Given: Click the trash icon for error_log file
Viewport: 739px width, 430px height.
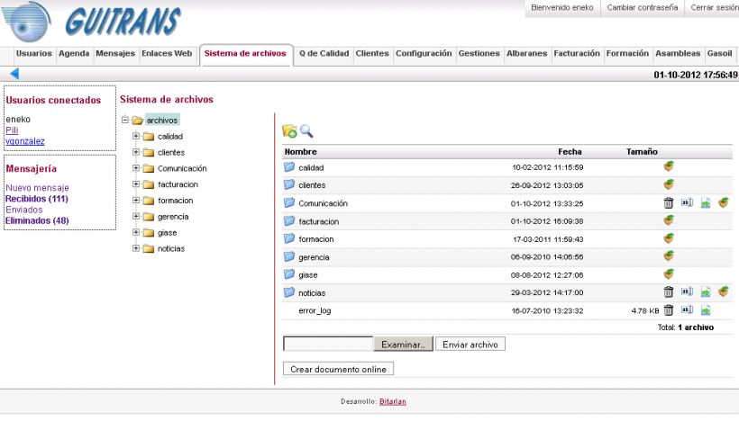Looking at the screenshot, I should pos(669,309).
